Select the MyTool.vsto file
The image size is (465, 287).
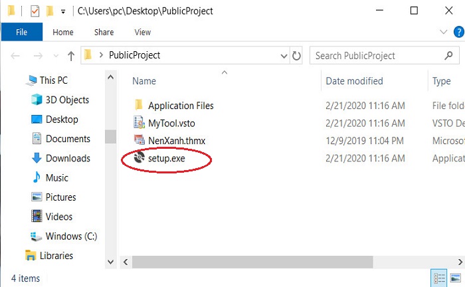tap(171, 124)
